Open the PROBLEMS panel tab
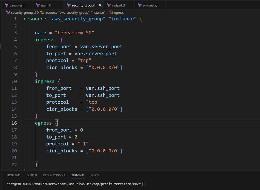 [13, 175]
